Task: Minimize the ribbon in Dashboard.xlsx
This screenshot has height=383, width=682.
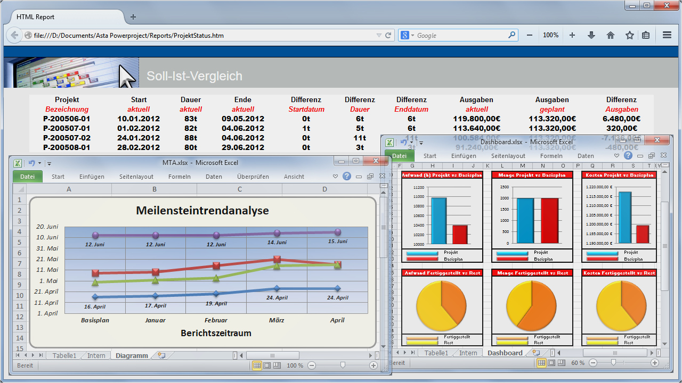Action: (x=618, y=155)
